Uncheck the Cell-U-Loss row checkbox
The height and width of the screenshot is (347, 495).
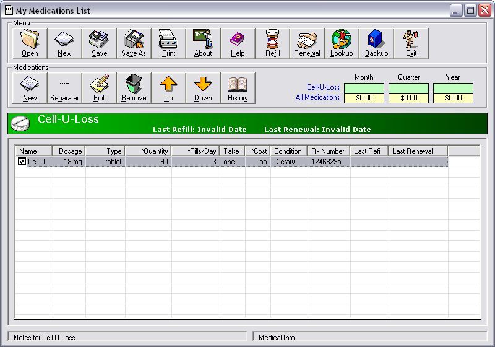[x=22, y=162]
